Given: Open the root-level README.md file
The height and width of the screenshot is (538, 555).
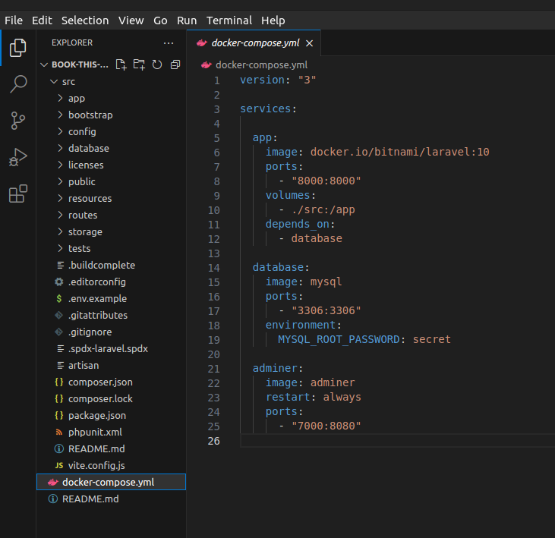Looking at the screenshot, I should click(111, 499).
